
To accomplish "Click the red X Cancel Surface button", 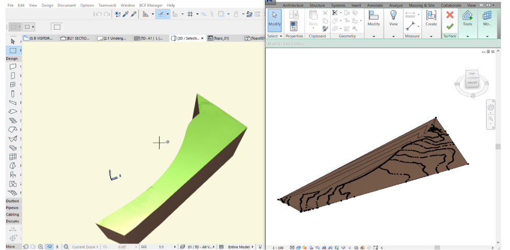I will coord(449,15).
